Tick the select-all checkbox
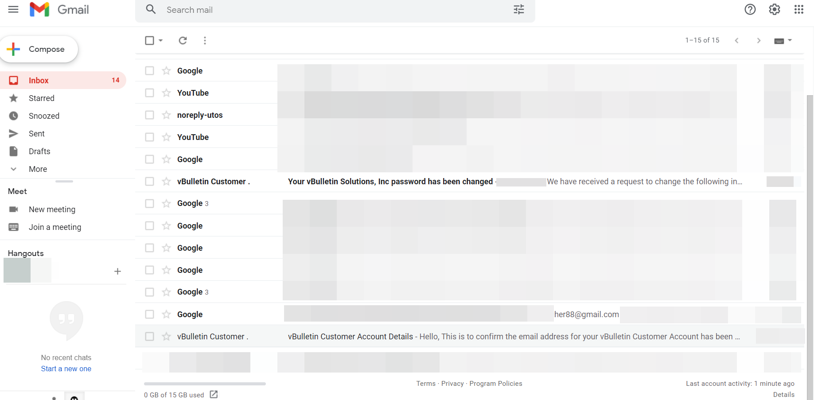Viewport: 814px width, 400px height. pos(149,40)
